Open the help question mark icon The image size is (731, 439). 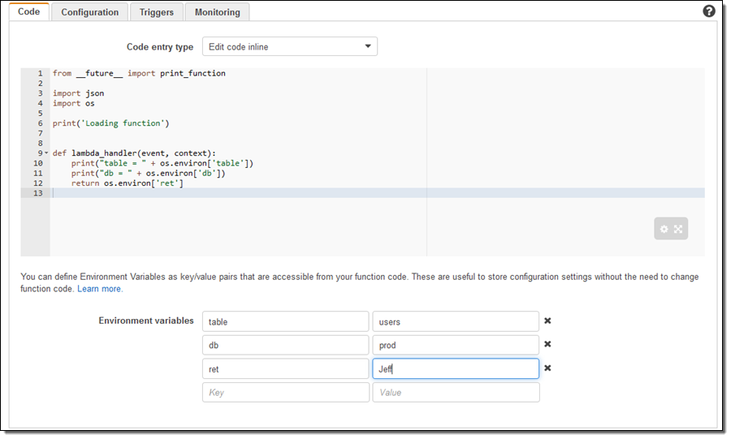click(x=709, y=11)
